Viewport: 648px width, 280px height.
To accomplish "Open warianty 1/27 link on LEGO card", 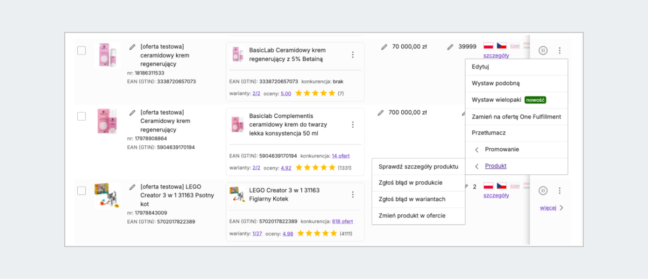I will point(257,233).
